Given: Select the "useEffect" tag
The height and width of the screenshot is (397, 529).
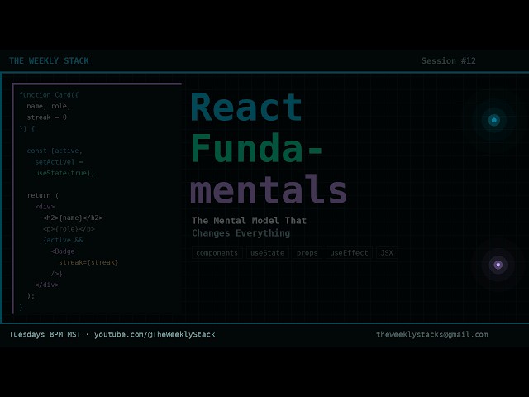Looking at the screenshot, I should pos(349,253).
